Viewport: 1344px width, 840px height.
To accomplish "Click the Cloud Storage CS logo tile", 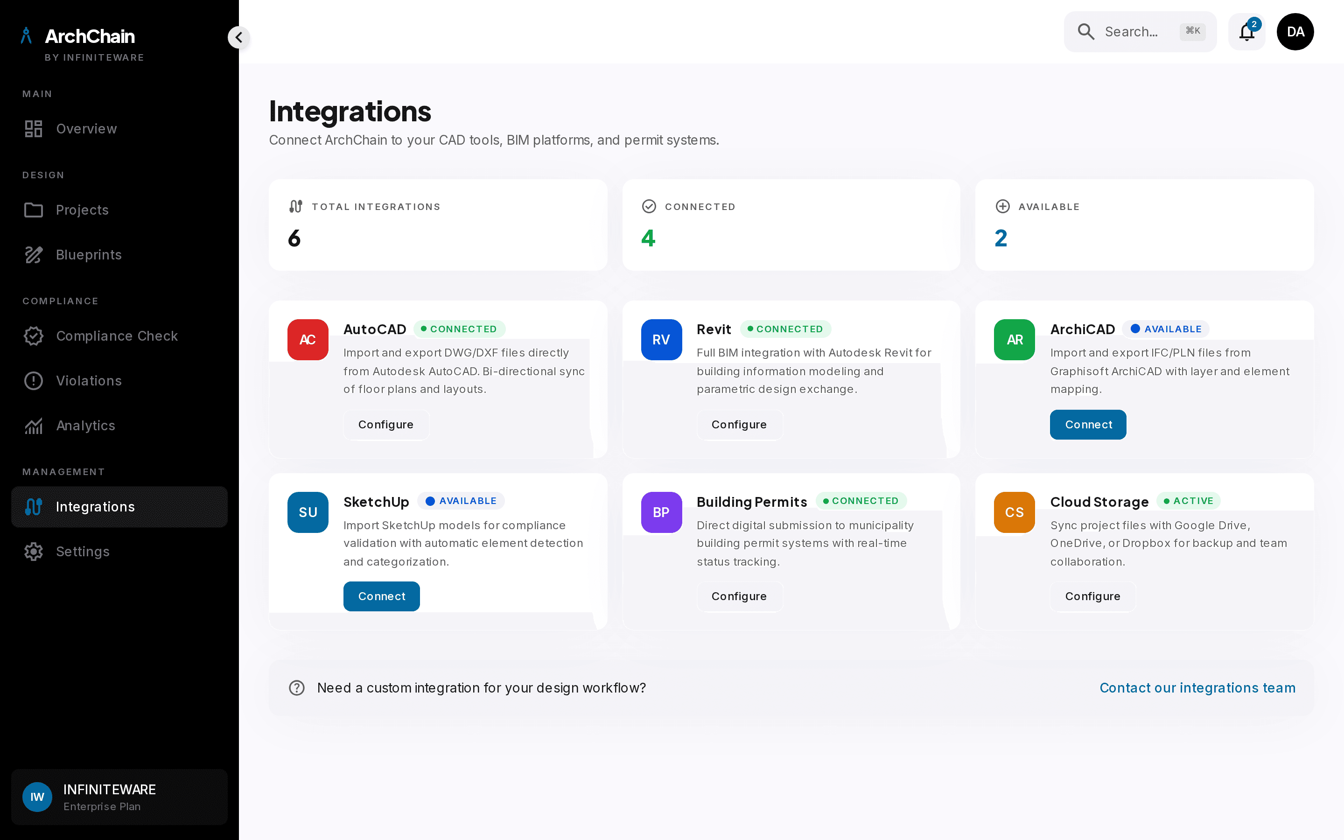I will tap(1014, 512).
